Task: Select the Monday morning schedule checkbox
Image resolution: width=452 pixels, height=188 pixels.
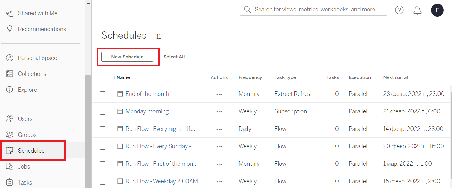Action: 103,112
